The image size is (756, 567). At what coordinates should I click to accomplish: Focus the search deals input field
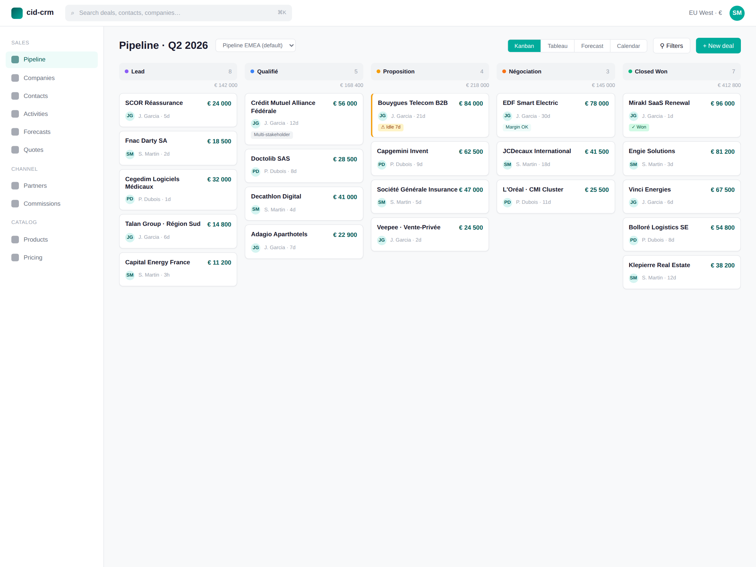pyautogui.click(x=178, y=13)
